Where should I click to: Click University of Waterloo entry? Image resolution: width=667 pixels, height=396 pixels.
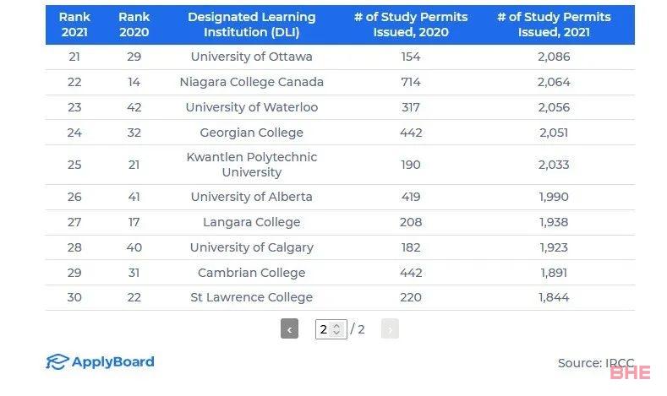(x=252, y=107)
